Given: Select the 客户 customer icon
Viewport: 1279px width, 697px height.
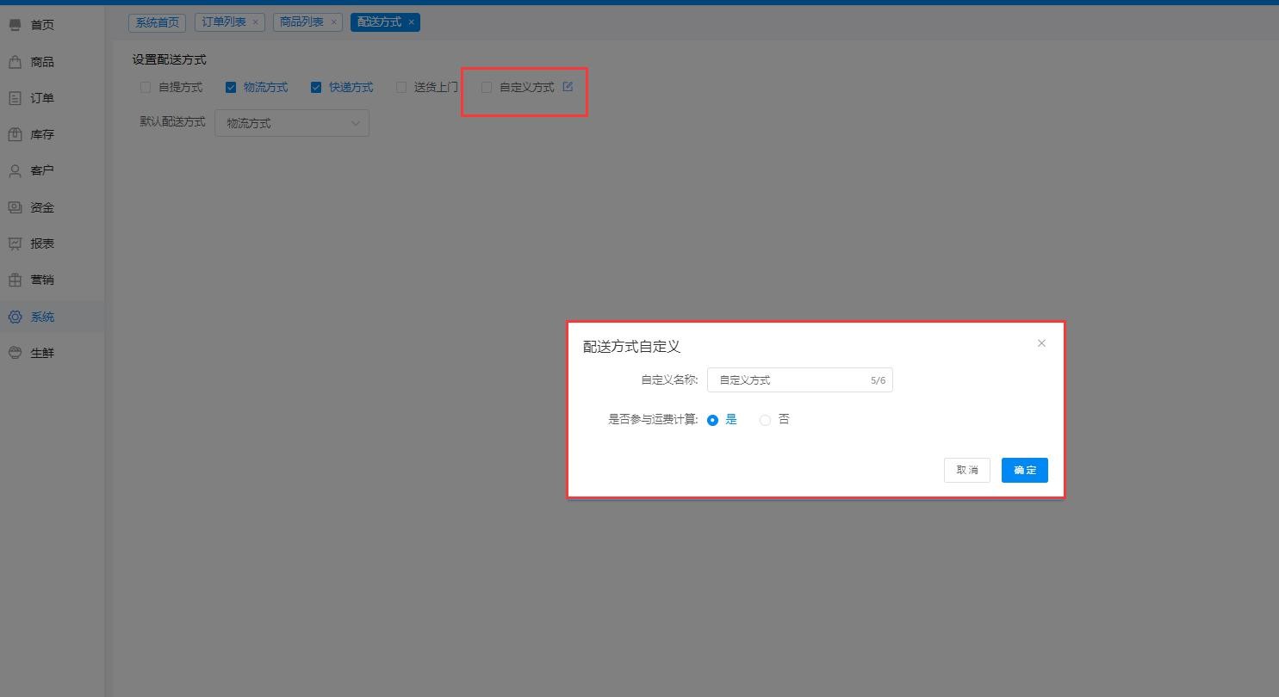Looking at the screenshot, I should 15,170.
